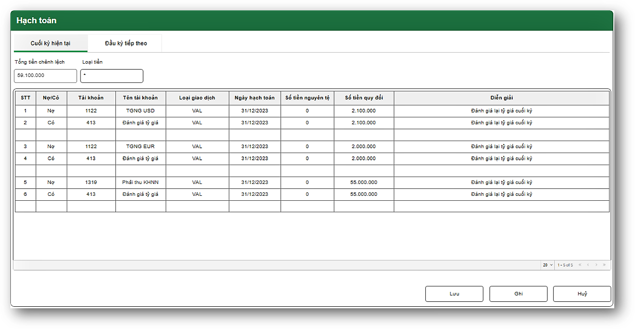Click row 1 description Đánh giá lại tỷ giá cuối kỳ
Viewport: 635px width, 329px height.
click(501, 111)
